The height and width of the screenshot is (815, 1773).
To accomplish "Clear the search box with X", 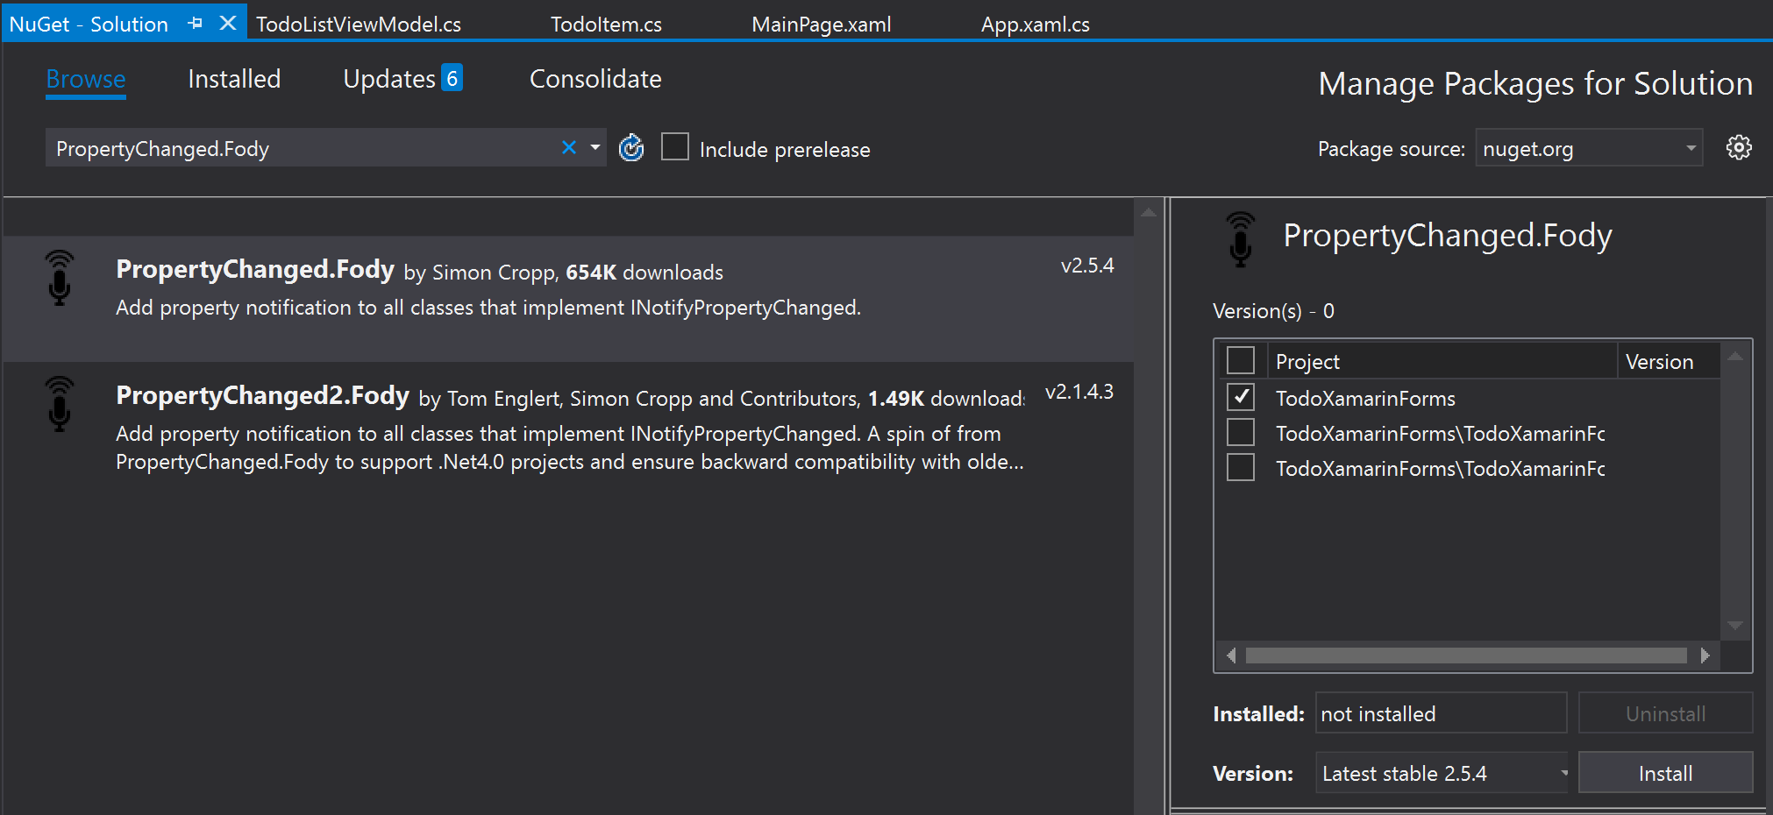I will [569, 147].
